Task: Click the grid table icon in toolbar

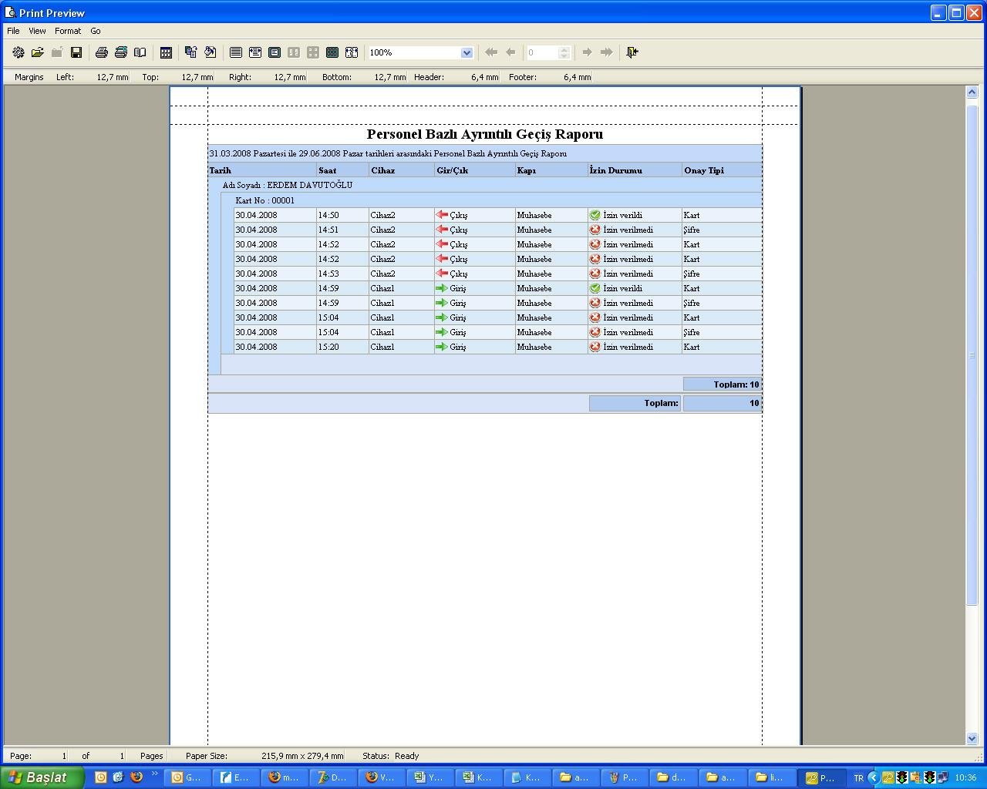Action: tap(166, 52)
